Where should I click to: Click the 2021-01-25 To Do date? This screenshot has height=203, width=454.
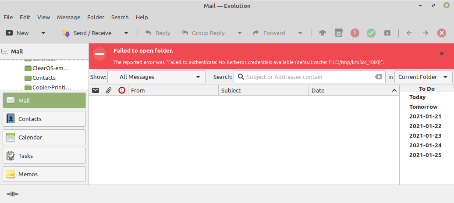coord(426,155)
